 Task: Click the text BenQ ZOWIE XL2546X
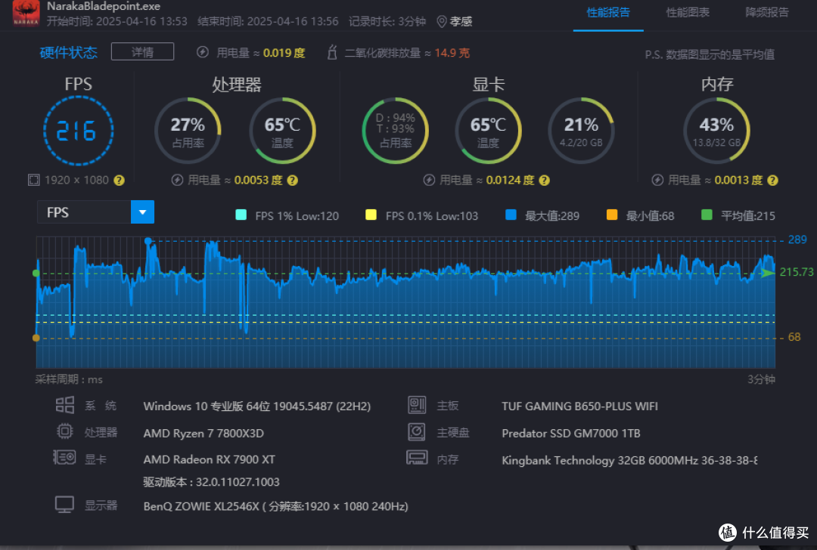(201, 506)
